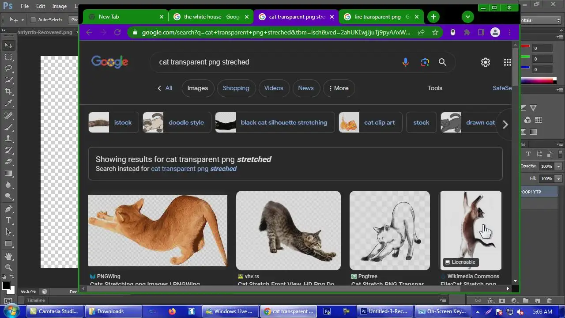Open Photoshop Image menu
Screen dimensions: 565x318
click(59, 6)
